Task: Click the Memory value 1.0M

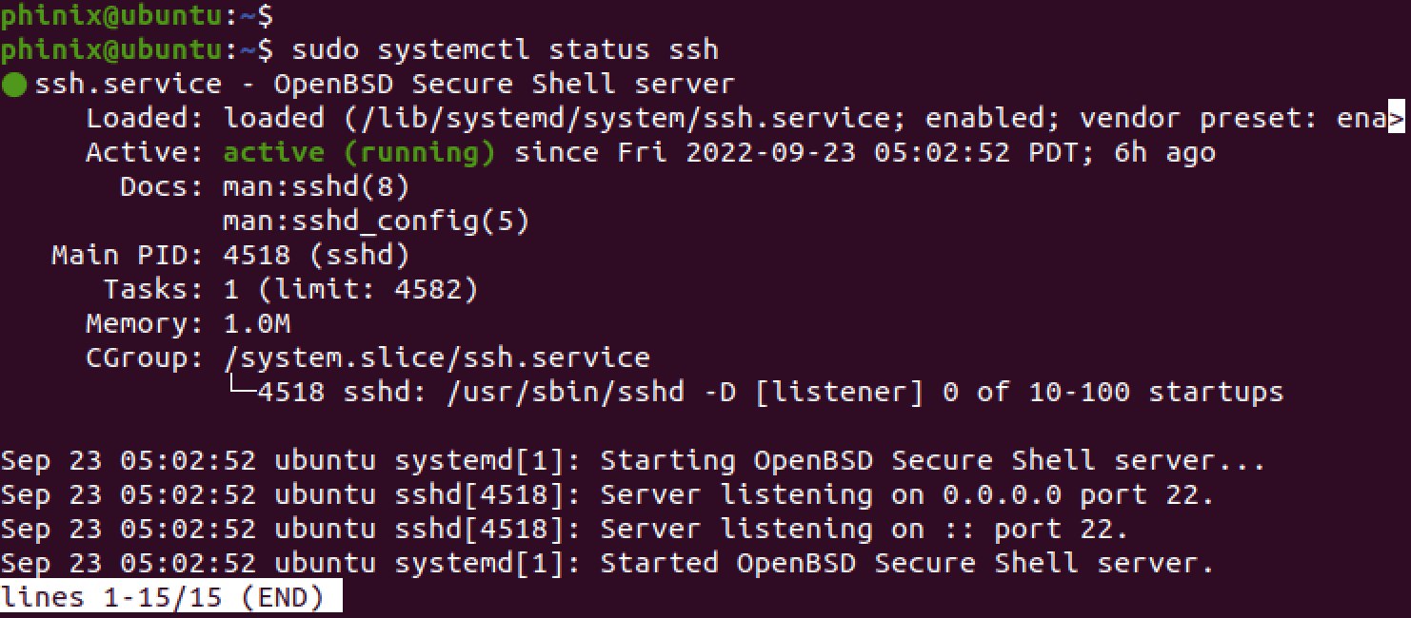Action: [256, 324]
